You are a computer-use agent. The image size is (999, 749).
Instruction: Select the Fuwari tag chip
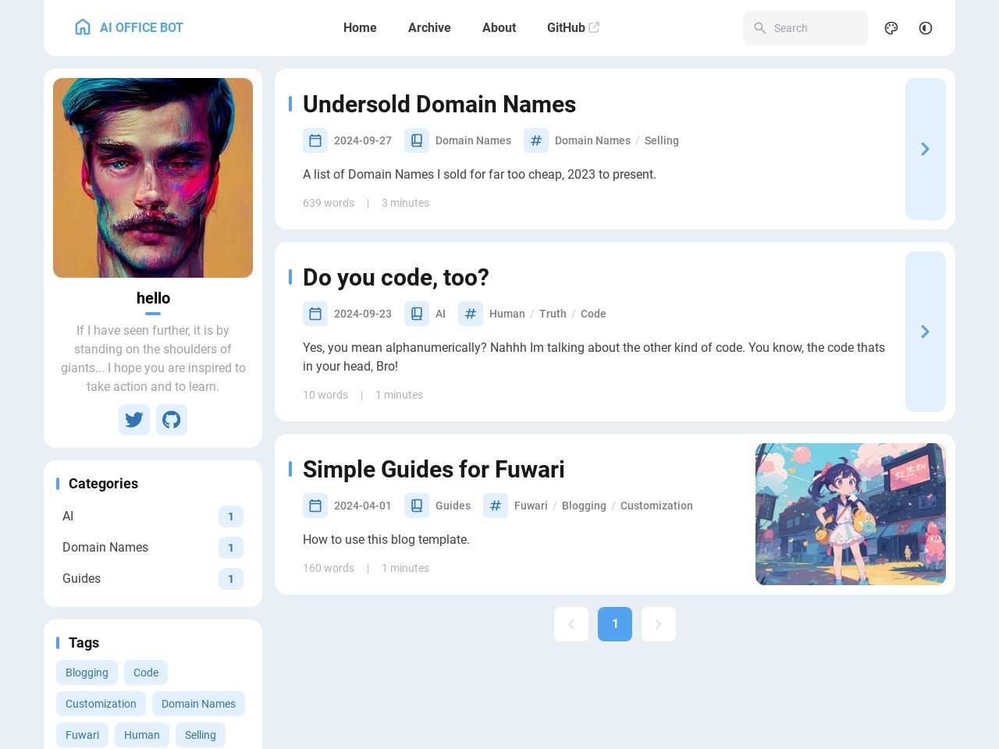[82, 735]
